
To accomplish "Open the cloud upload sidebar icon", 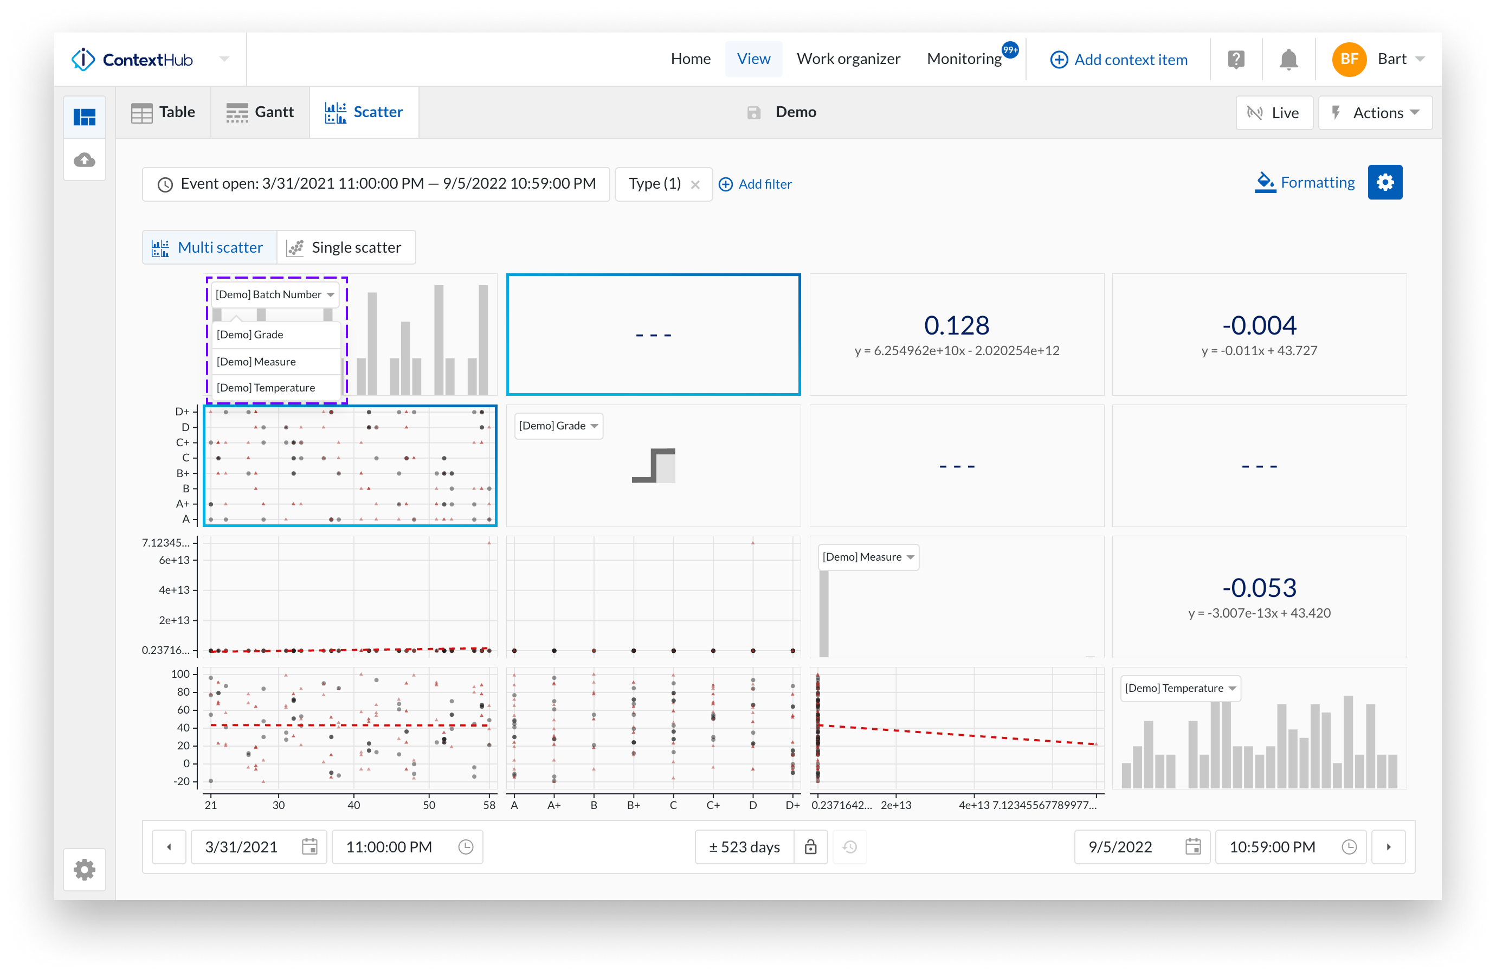I will click(x=84, y=160).
